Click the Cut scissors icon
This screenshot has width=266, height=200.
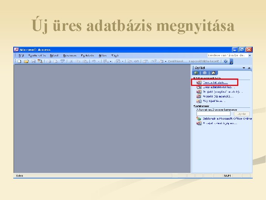[71, 61]
